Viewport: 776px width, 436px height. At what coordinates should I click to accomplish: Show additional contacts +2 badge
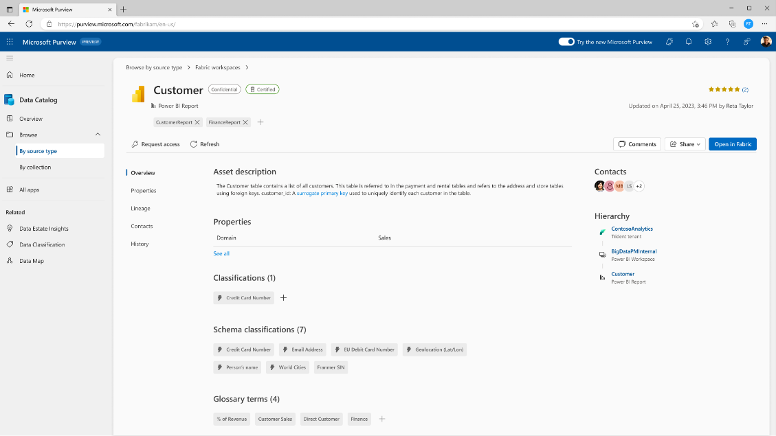(x=639, y=186)
